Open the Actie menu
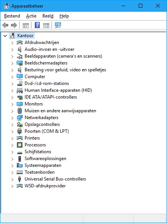This screenshot has width=167, height=223. (31, 16)
